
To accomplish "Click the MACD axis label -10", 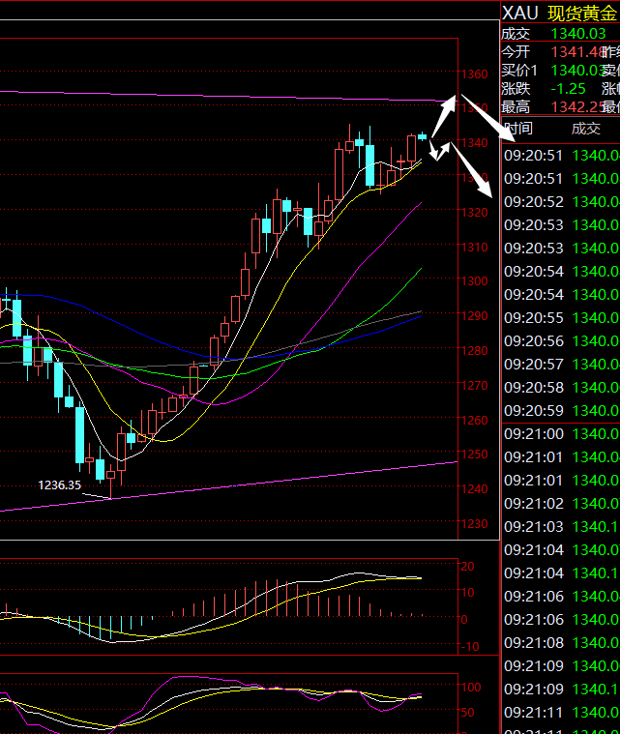I will click(470, 647).
